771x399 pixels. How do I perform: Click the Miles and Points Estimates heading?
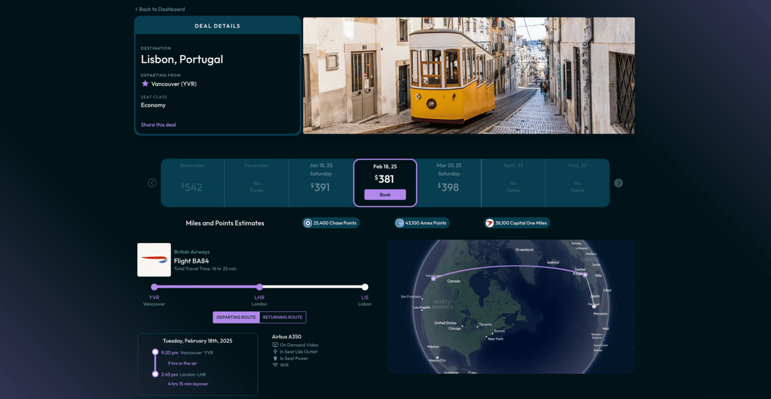(225, 223)
